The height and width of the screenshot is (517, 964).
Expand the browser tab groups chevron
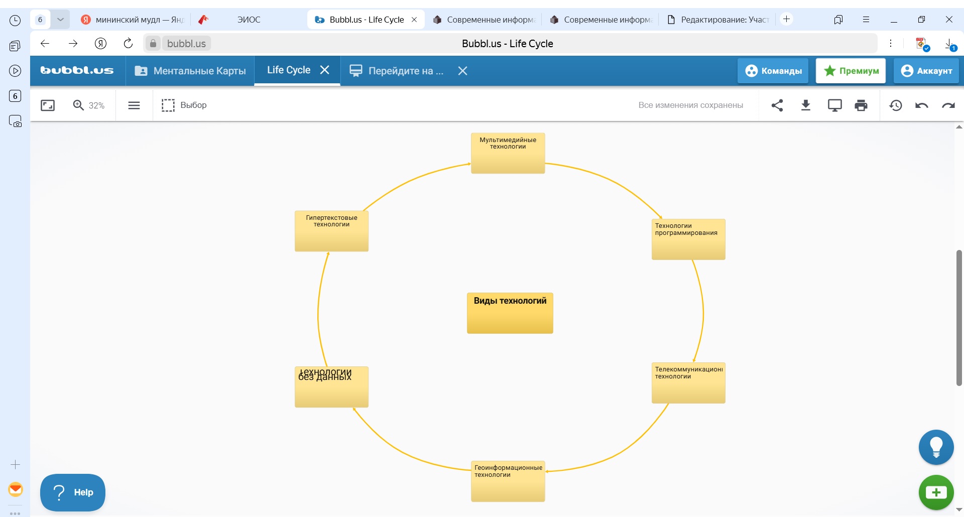click(x=60, y=20)
